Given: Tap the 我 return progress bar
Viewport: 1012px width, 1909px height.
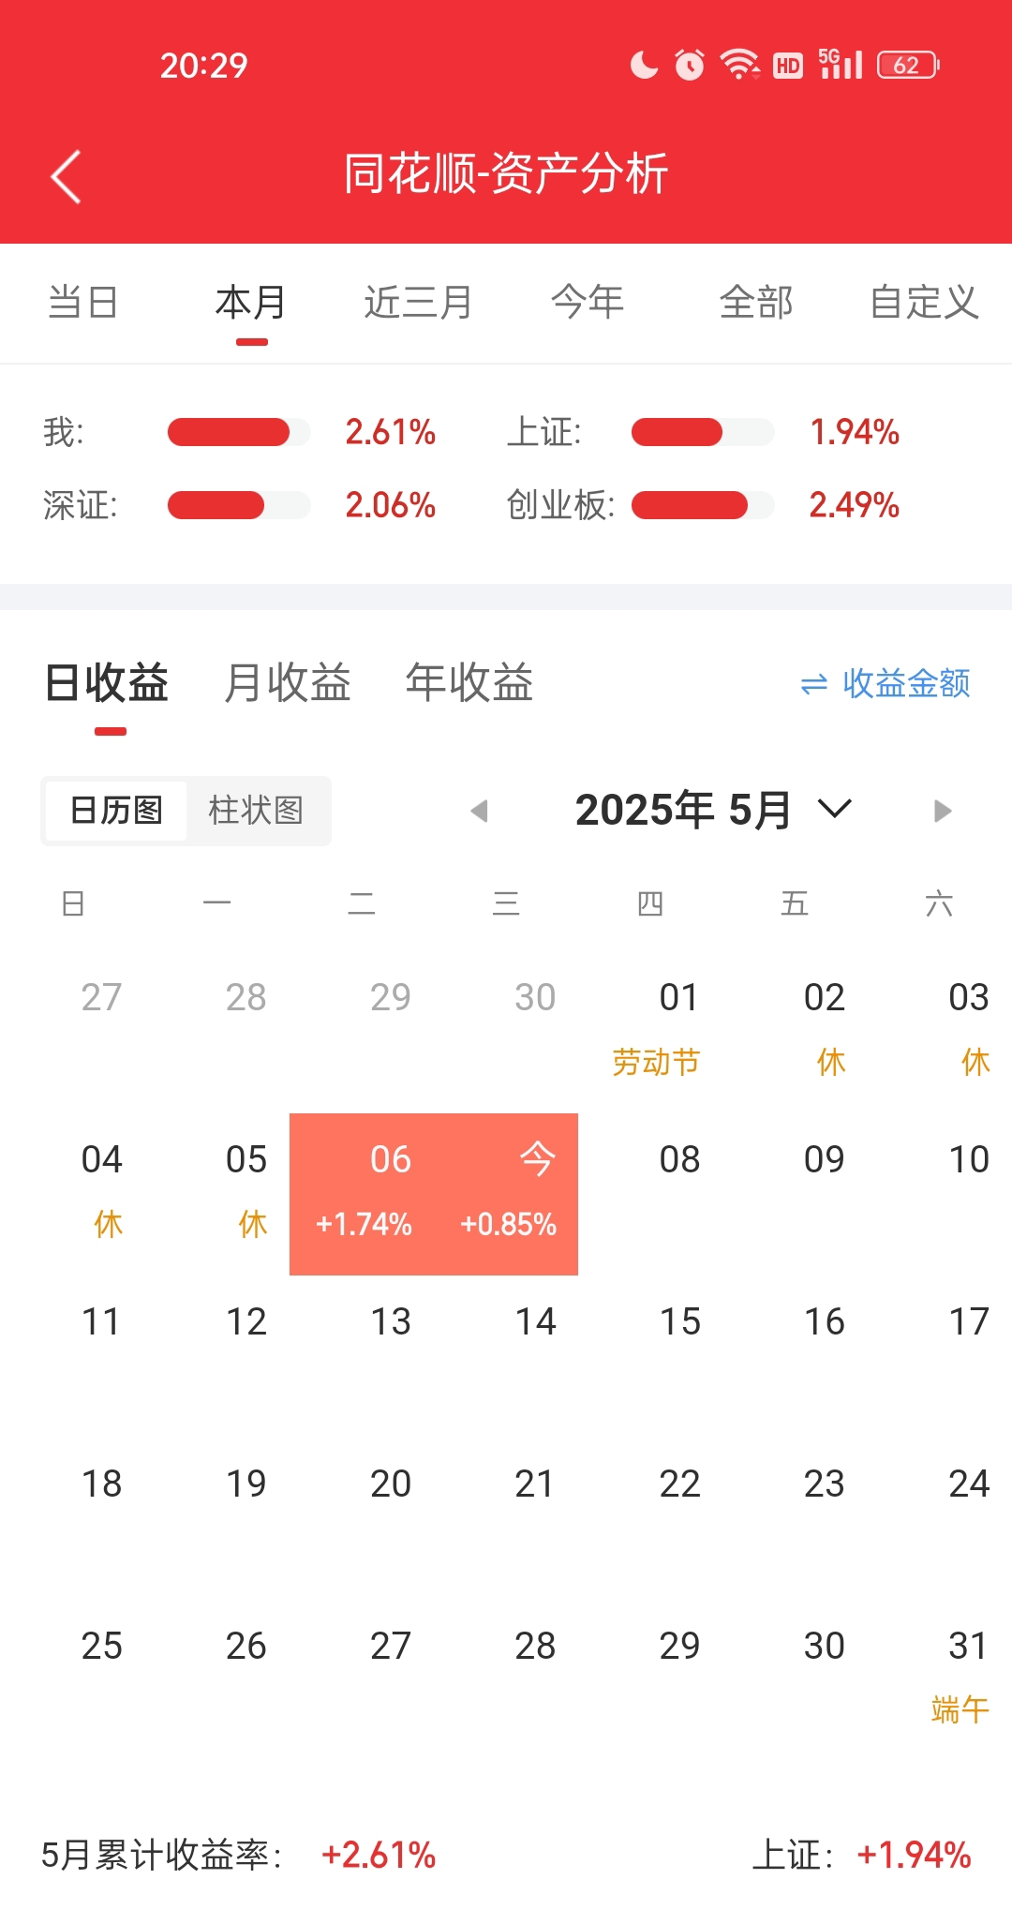Looking at the screenshot, I should pyautogui.click(x=239, y=432).
